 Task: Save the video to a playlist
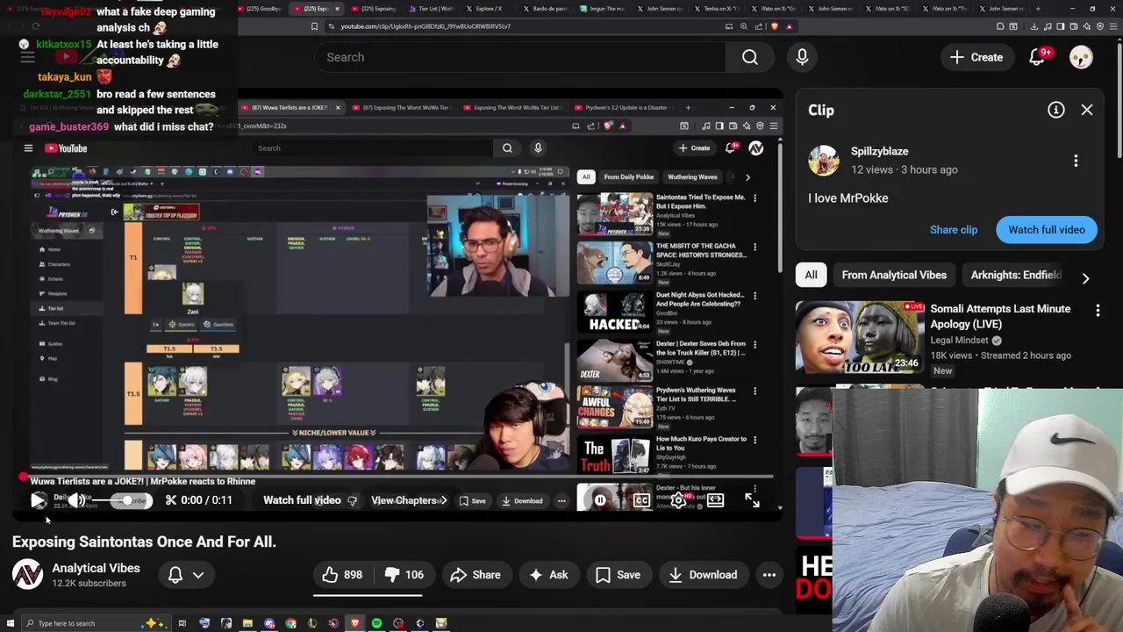point(618,575)
